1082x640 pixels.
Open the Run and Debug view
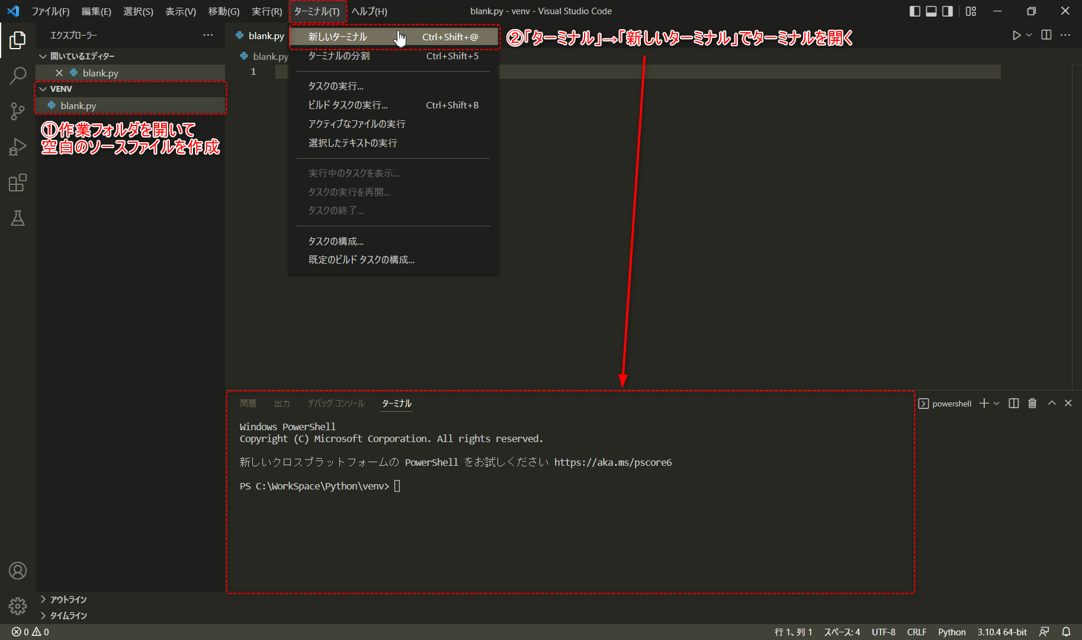(x=18, y=147)
